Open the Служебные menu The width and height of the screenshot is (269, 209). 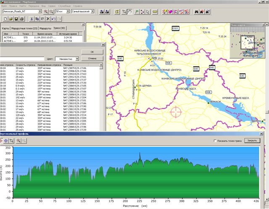coord(64,6)
